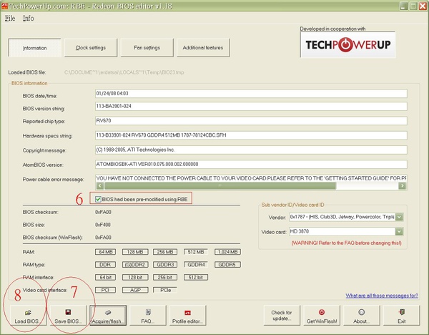Switch to the Fan settings tab
Screen dimensions: 429x335
tap(147, 48)
